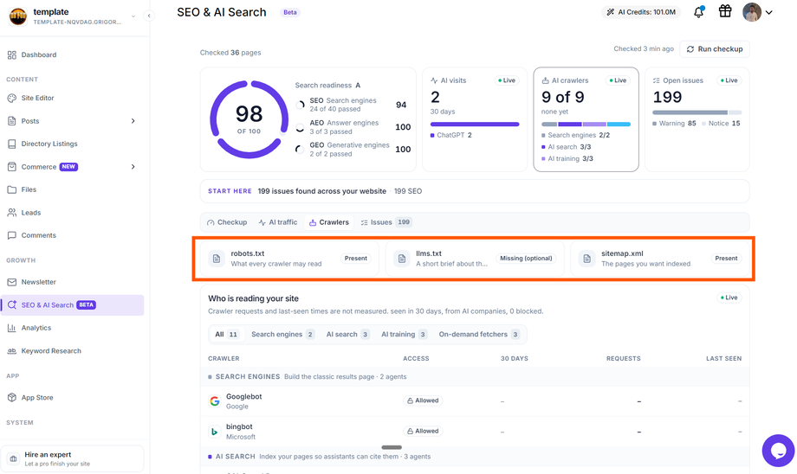Switch to the AI traffic tab
797x474 pixels.
coord(278,222)
